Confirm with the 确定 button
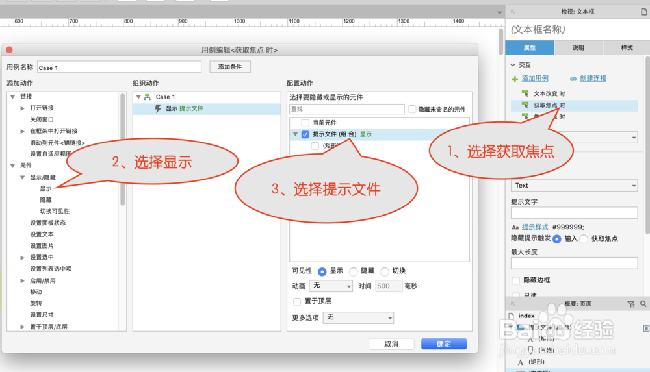Screen dimensions: 650x372 click(x=444, y=344)
